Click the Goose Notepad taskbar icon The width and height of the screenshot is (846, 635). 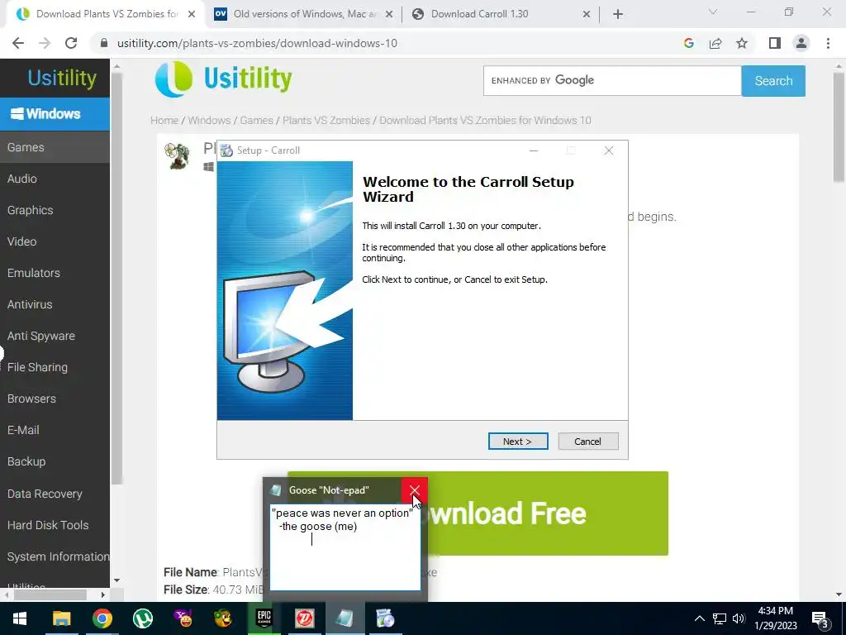(x=345, y=618)
